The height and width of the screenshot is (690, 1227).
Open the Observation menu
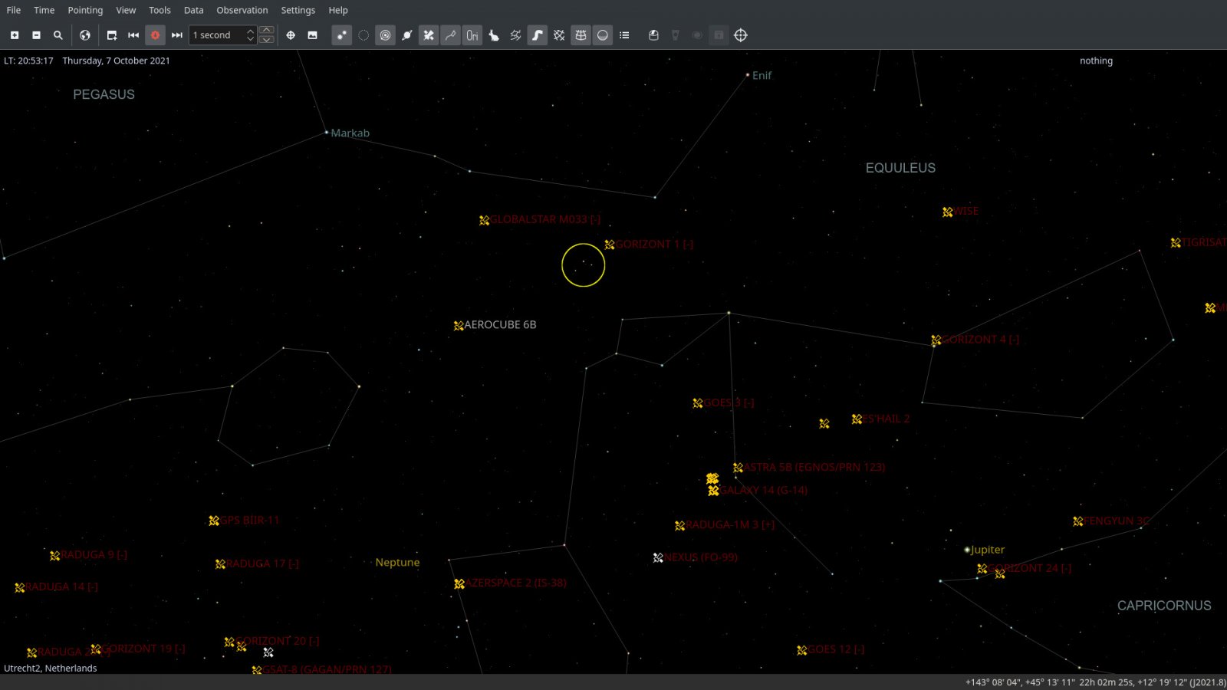242,10
